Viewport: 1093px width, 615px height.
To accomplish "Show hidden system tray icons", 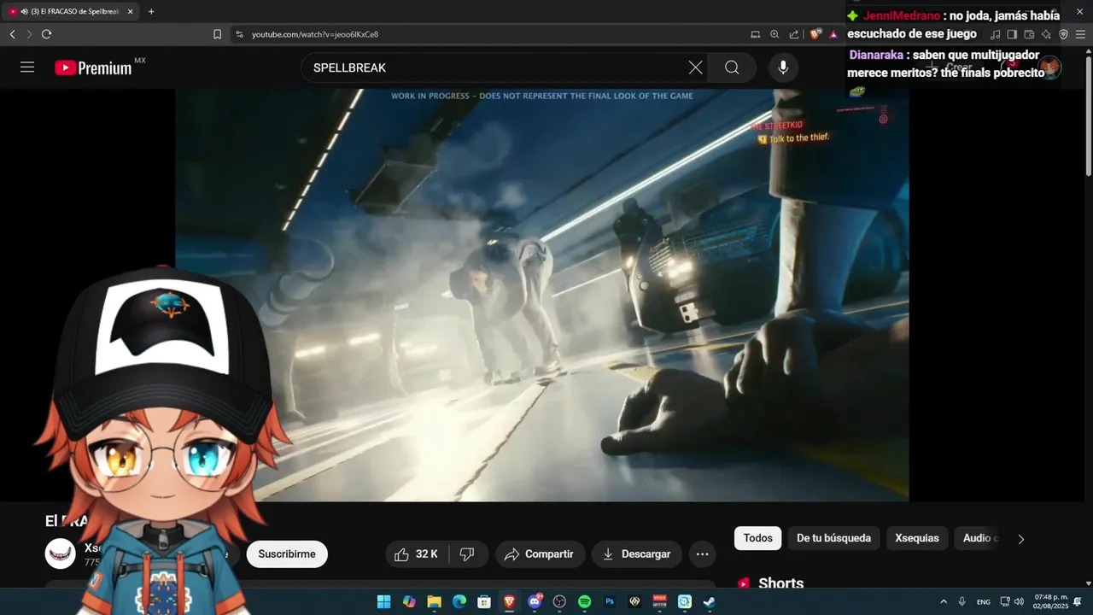I will tap(944, 601).
